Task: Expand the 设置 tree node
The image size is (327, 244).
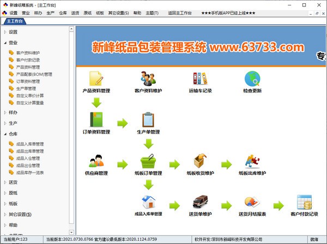Action: [x=5, y=32]
